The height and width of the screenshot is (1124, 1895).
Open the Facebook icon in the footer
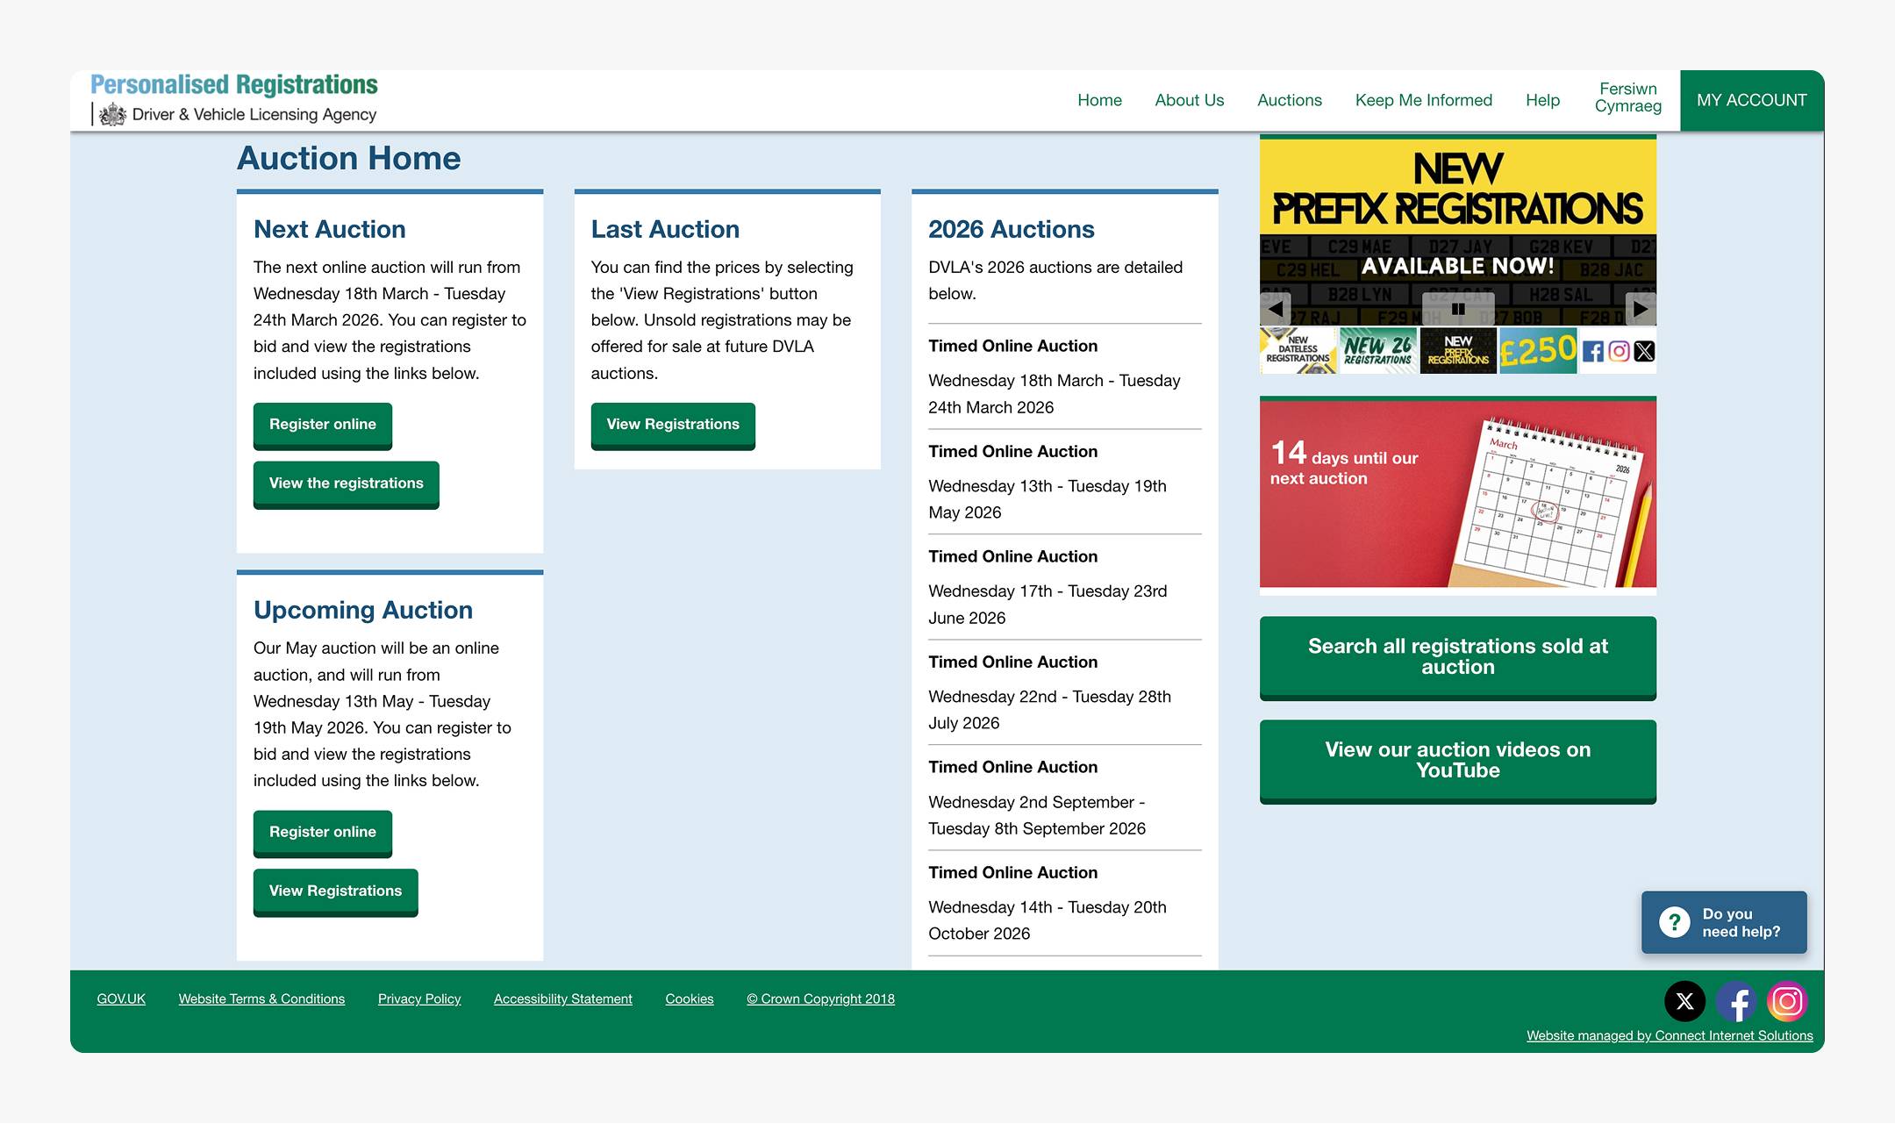(1736, 1000)
